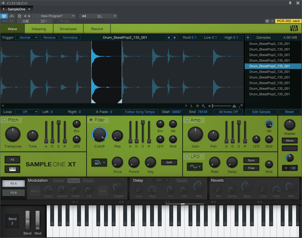The width and height of the screenshot is (302, 238).
Task: Open the FX section button
Action: [x=12, y=160]
